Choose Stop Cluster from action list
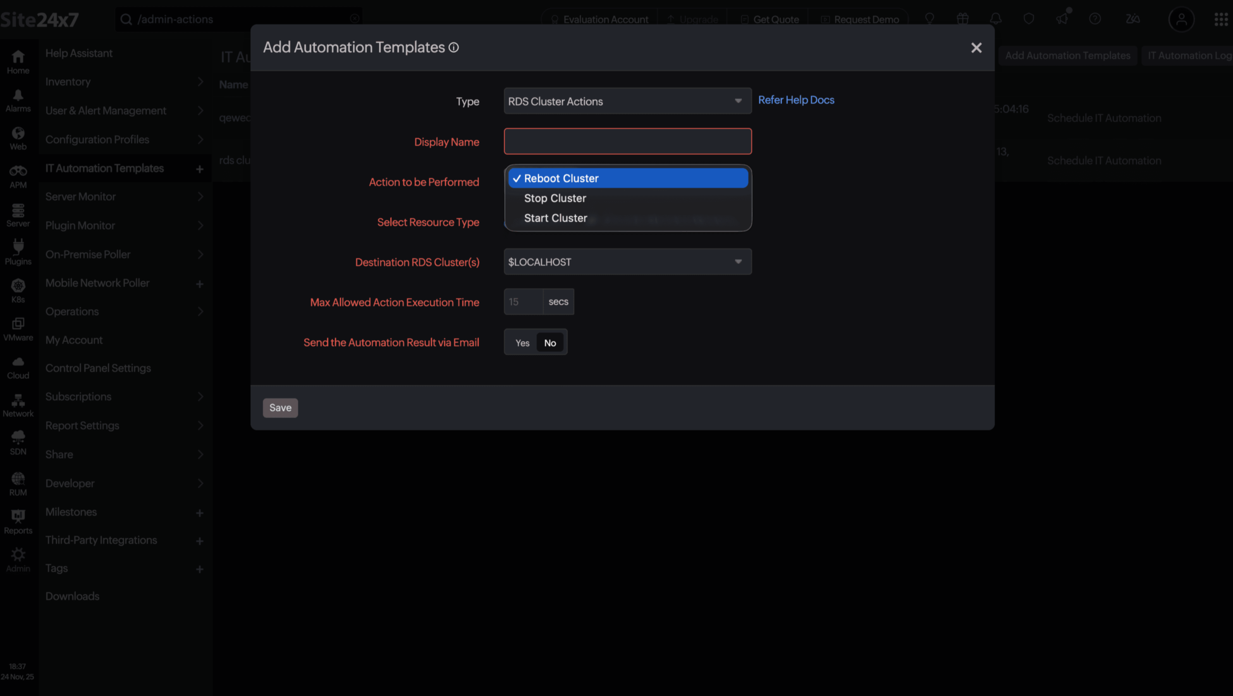Viewport: 1233px width, 696px height. pyautogui.click(x=555, y=198)
